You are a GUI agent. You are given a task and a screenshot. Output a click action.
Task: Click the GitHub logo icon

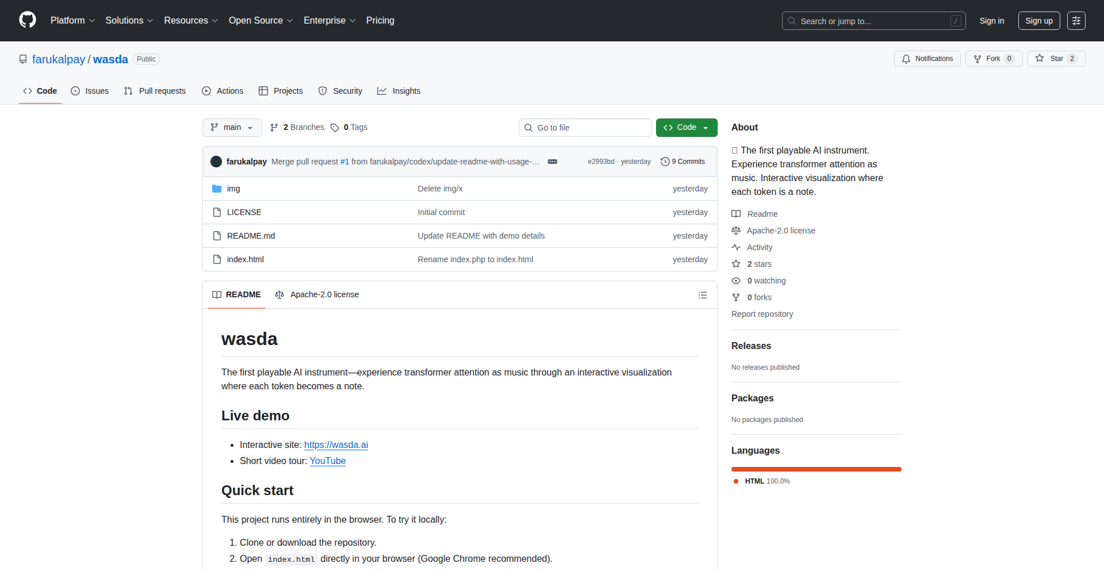click(x=28, y=20)
